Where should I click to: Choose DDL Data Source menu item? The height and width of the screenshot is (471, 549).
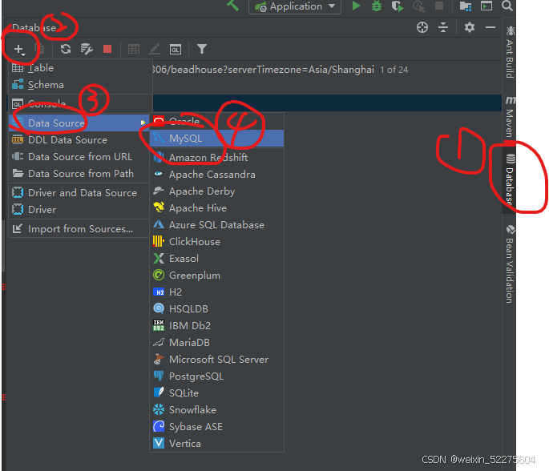point(79,140)
